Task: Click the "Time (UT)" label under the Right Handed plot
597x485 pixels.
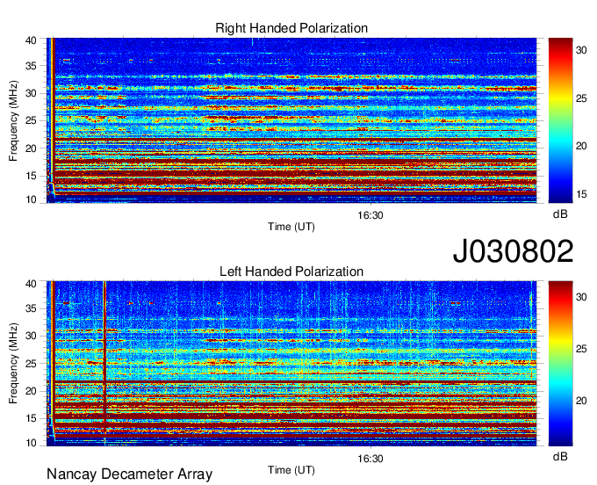Action: click(291, 227)
